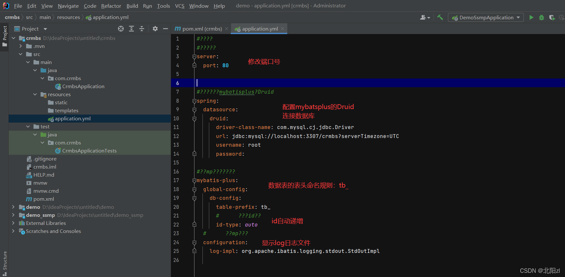Click the password field line in editor
565x277 pixels.
pos(230,154)
